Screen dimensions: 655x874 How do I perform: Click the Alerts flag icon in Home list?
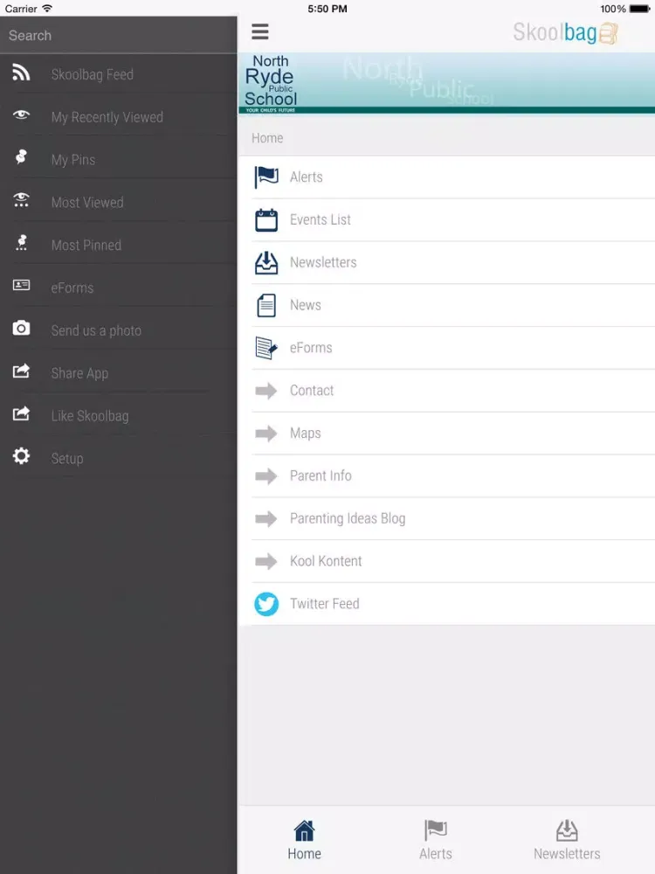266,177
